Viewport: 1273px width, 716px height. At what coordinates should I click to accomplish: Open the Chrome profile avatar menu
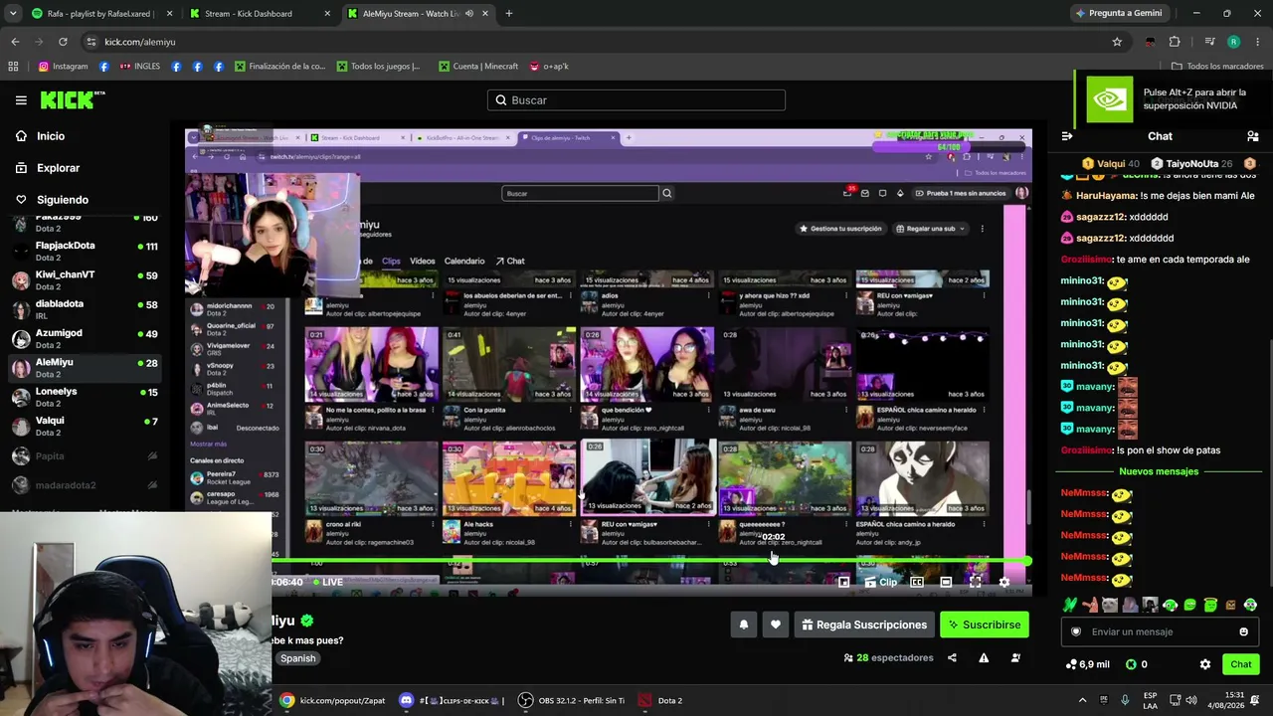pos(1233,42)
